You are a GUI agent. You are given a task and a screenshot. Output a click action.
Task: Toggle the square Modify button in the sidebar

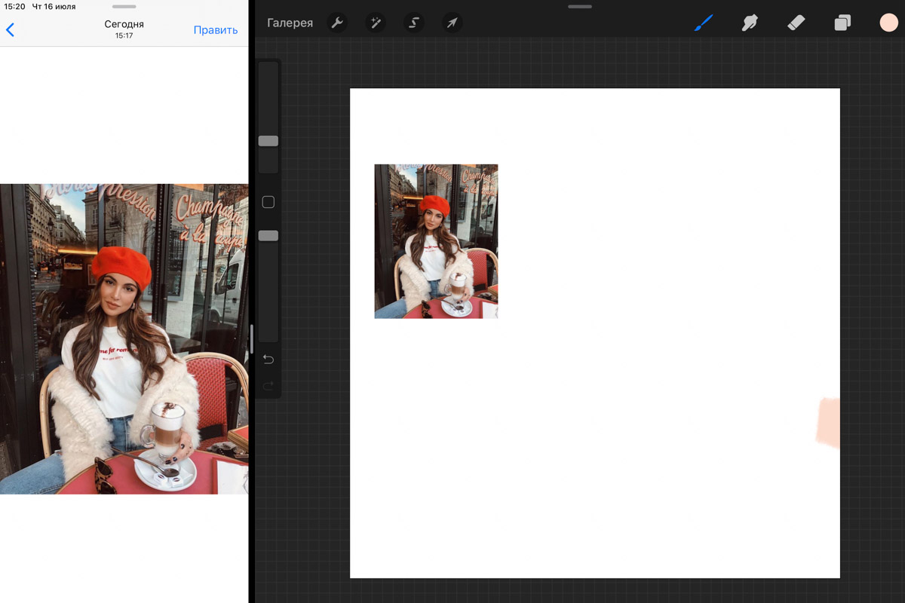coord(268,202)
